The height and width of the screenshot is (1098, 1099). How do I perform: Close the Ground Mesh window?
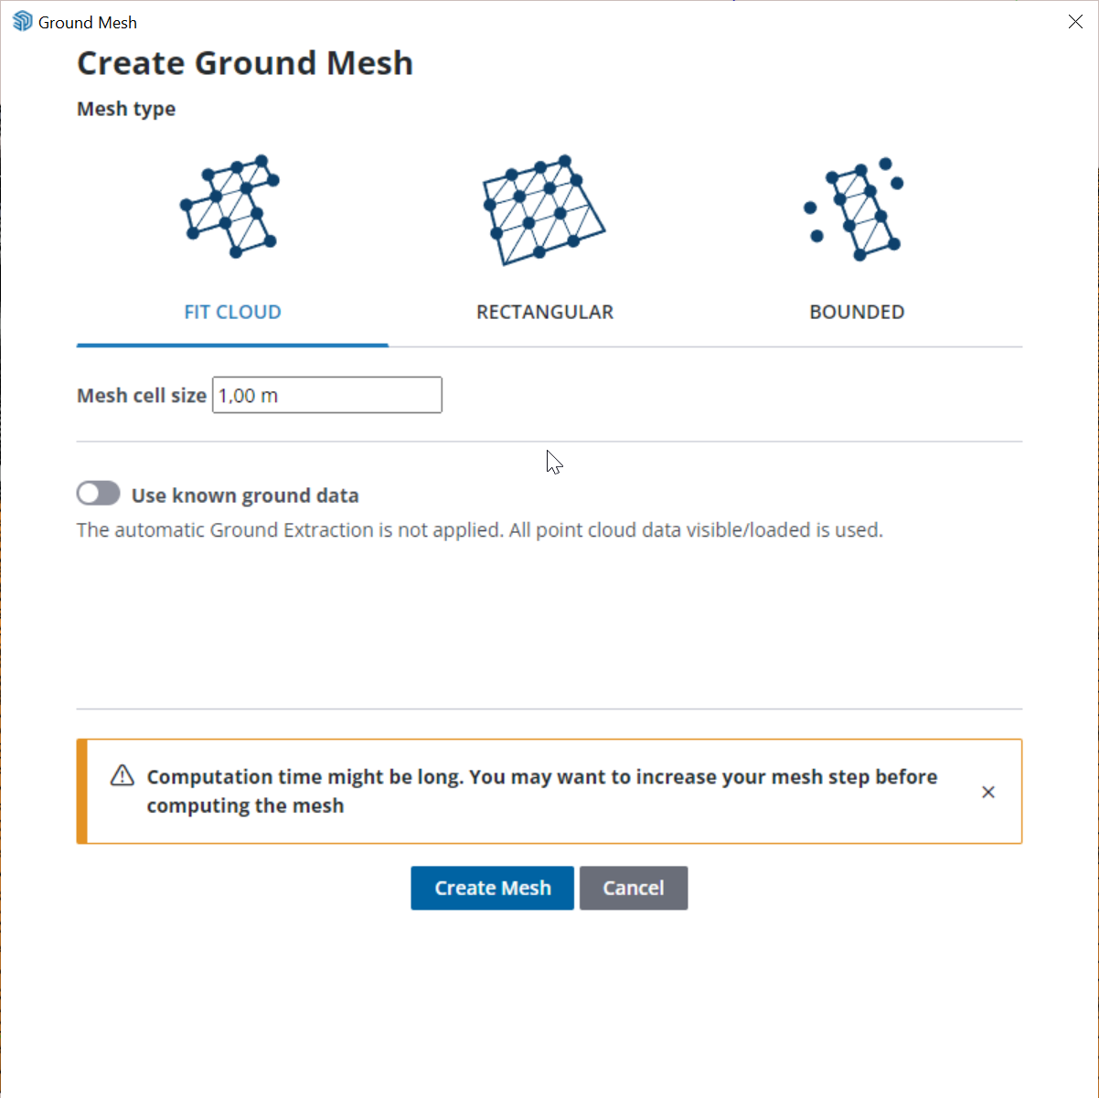coord(1075,22)
